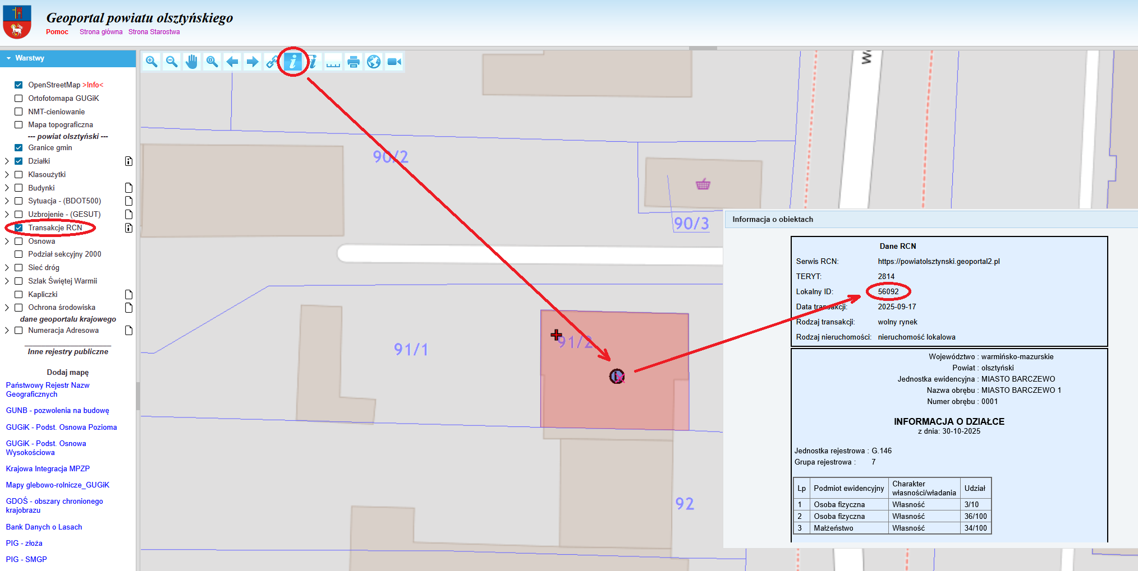Open Strona główna in header

(101, 32)
